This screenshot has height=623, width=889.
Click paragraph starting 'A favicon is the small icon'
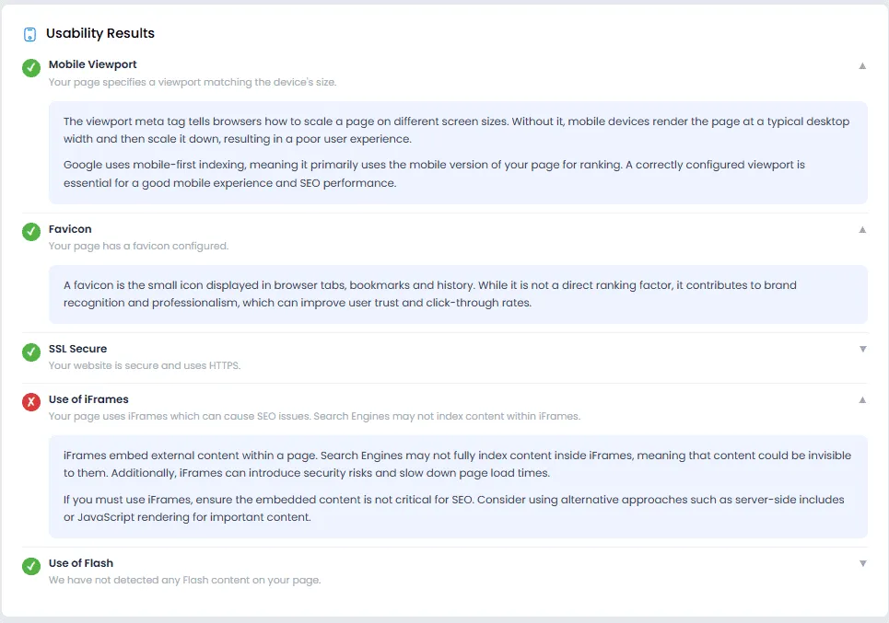pyautogui.click(x=429, y=294)
